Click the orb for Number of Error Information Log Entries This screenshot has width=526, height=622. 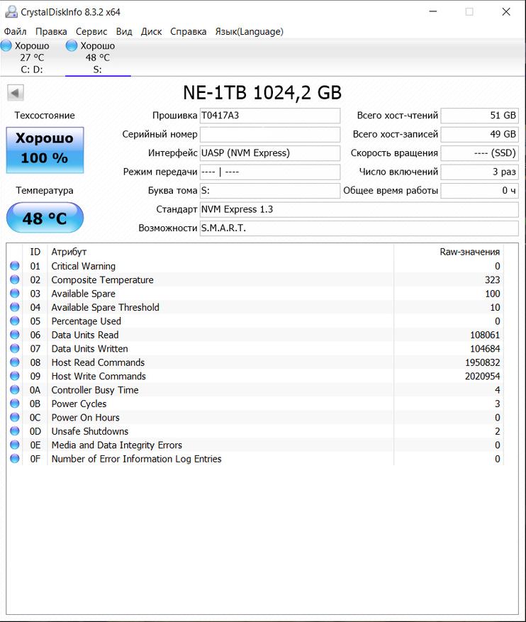tap(15, 459)
